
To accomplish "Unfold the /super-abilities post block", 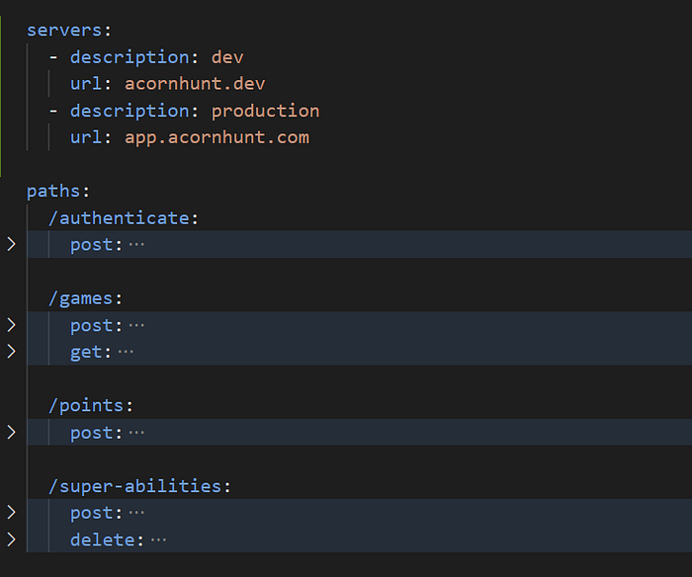I will 12,513.
